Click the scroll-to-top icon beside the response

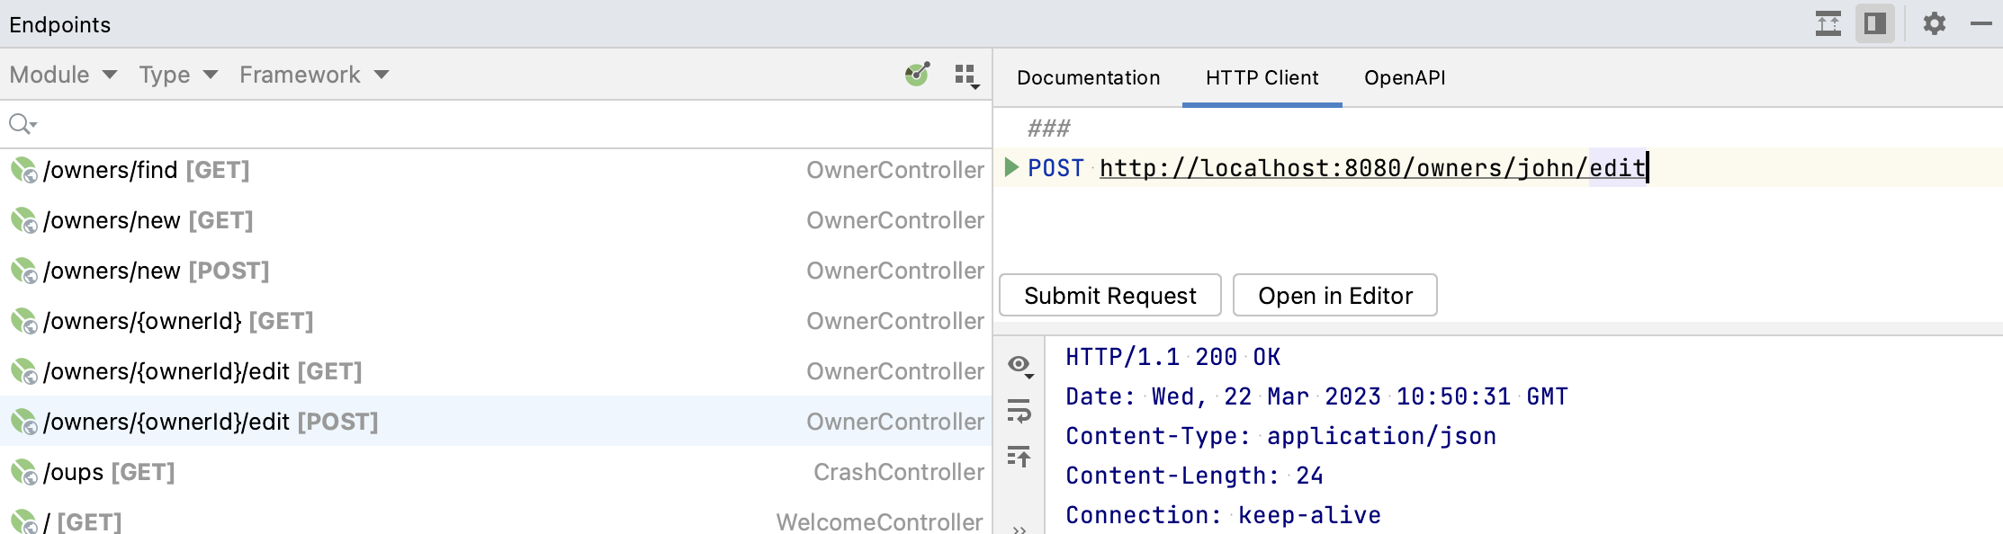pos(1019,457)
